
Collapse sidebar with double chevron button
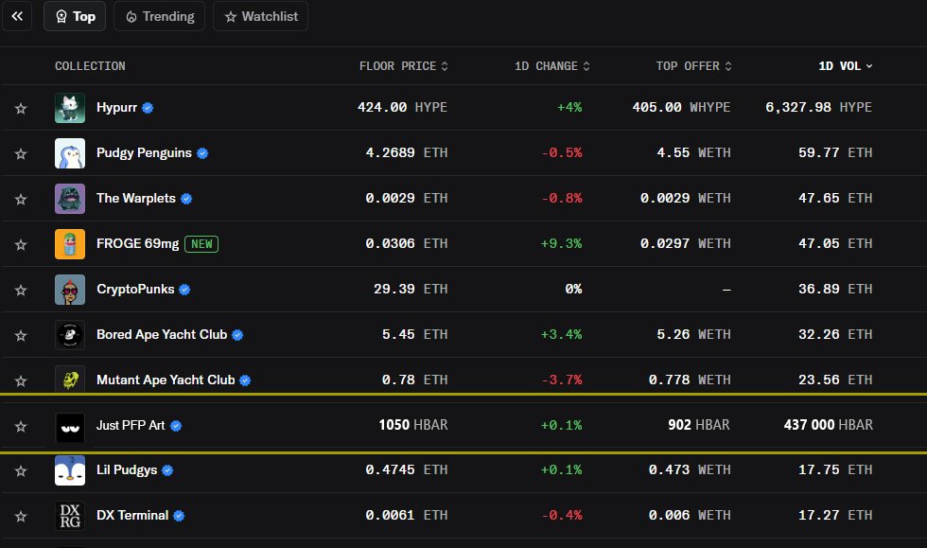click(17, 16)
